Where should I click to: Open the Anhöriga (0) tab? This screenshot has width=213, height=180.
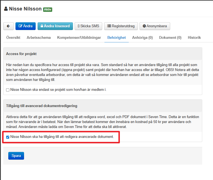pos(142,38)
